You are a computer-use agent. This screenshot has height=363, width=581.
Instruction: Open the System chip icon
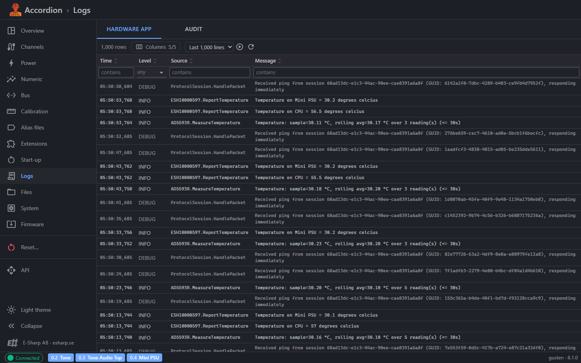click(11, 208)
